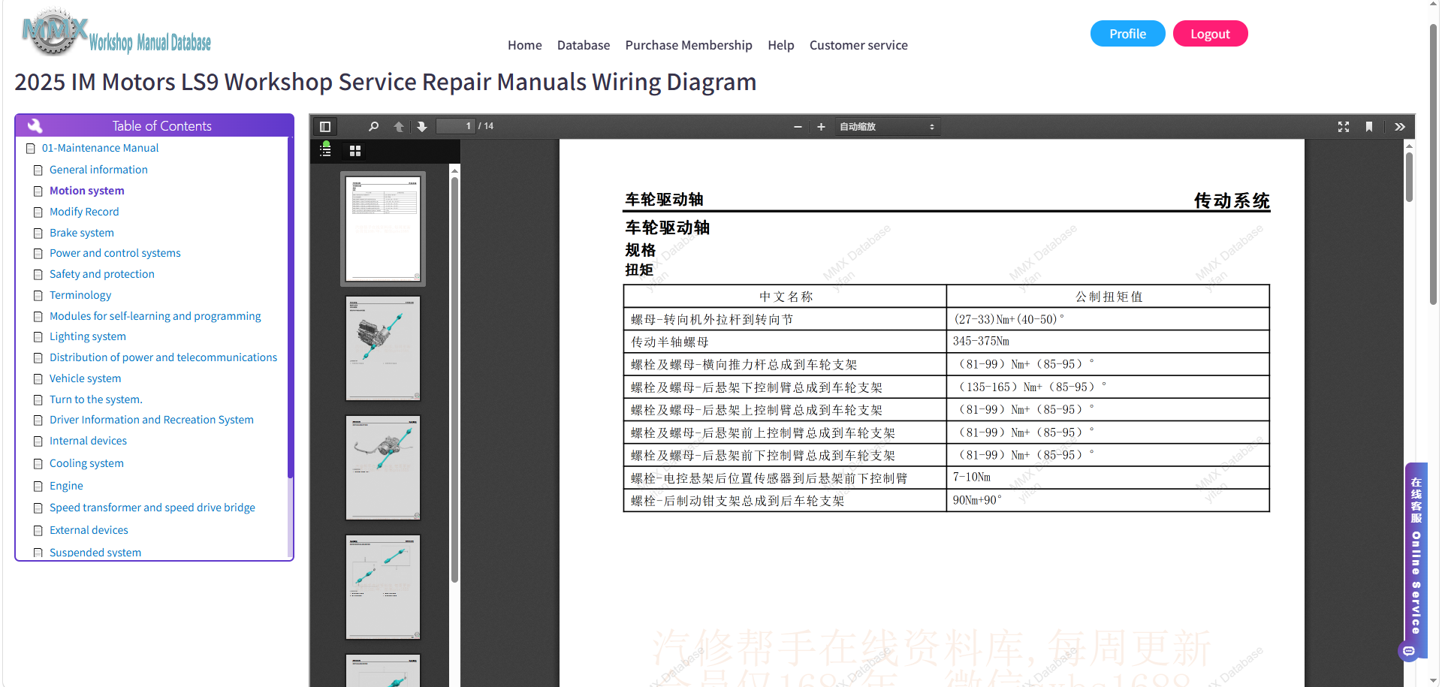
Task: Open Driver Information and Recreation System
Action: pyautogui.click(x=152, y=420)
